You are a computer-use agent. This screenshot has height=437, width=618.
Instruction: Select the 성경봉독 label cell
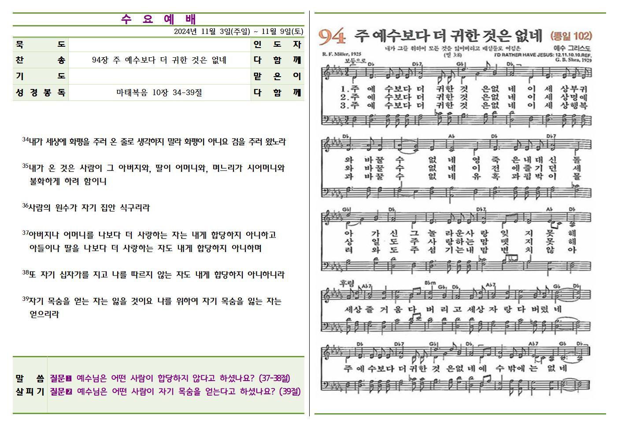click(x=41, y=93)
